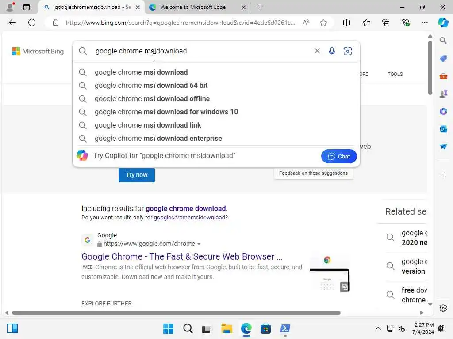Viewport: 453px width, 339px height.
Task: Click inside the Bing search text field
Action: 202,51
